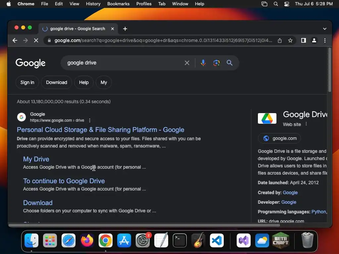Share this page from the address bar

(279, 40)
